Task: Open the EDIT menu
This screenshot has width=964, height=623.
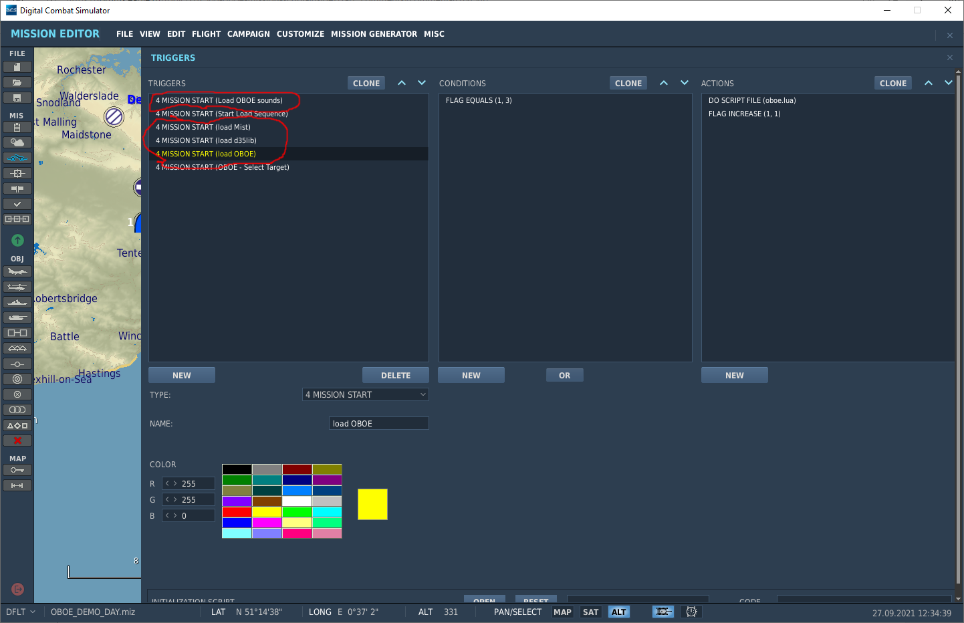Action: pos(176,33)
